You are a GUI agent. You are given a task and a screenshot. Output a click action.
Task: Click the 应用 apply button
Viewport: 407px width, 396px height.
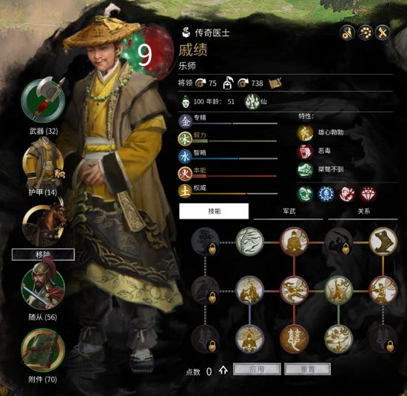[257, 369]
